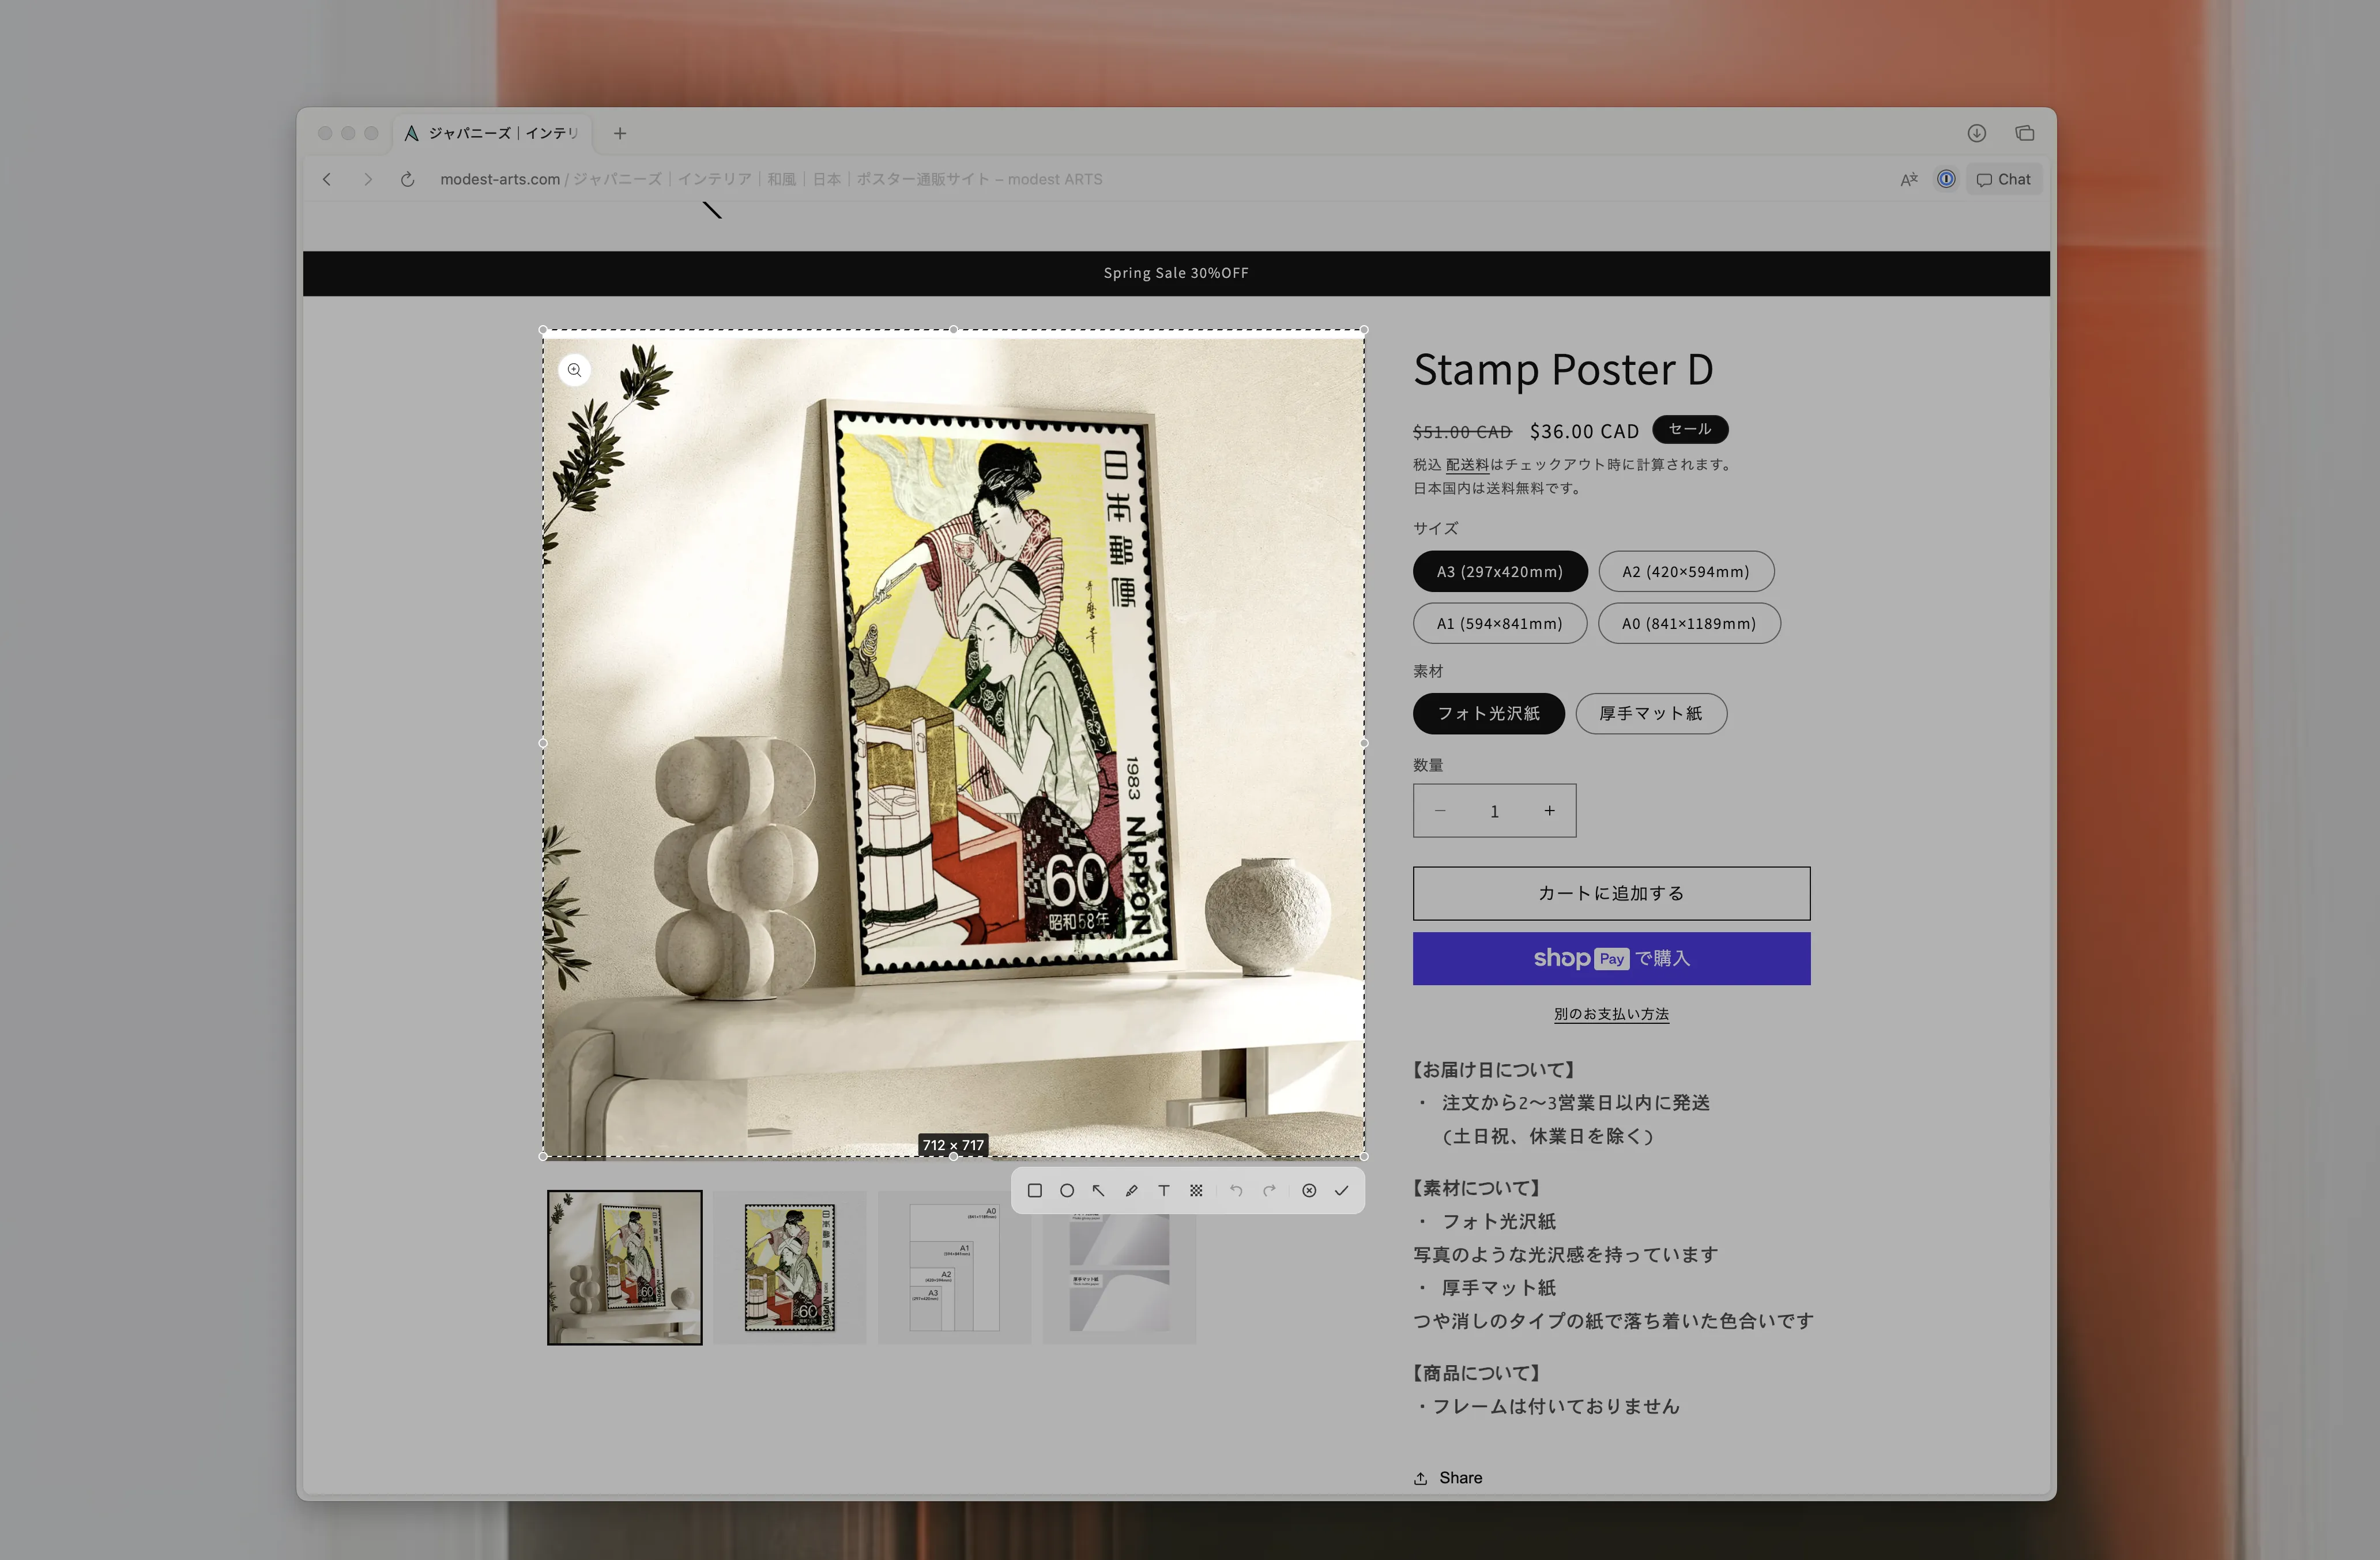Select the pen drawing tool
Viewport: 2380px width, 1560px height.
coord(1131,1190)
